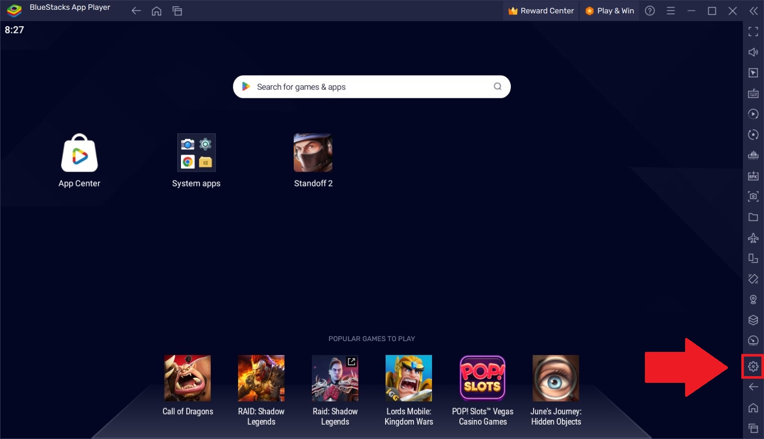The image size is (764, 439).
Task: Open the Game controls keyboard icon
Action: 753,93
